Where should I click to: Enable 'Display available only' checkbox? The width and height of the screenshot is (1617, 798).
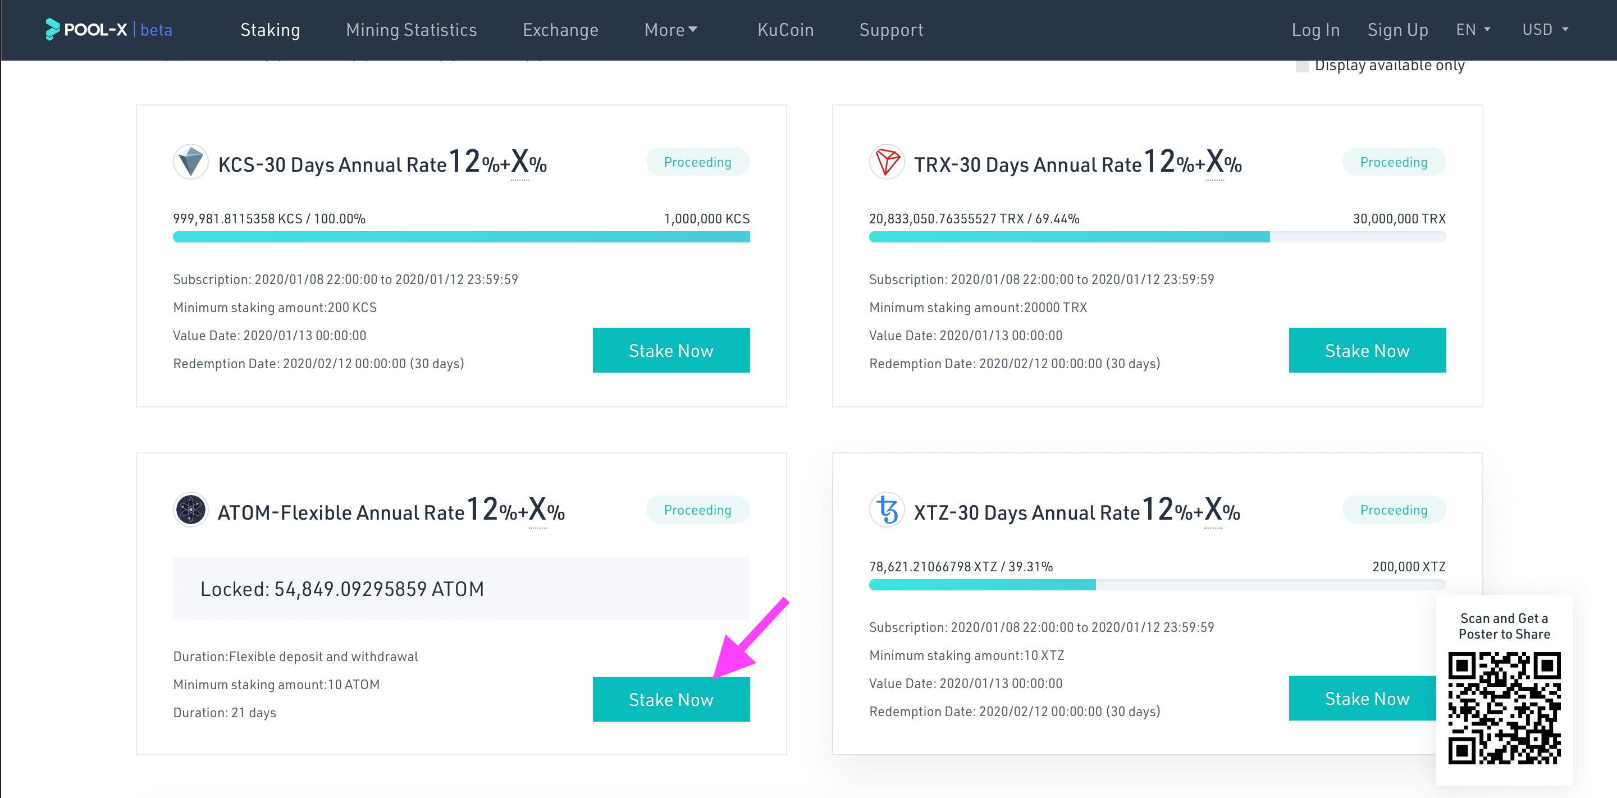coord(1303,65)
